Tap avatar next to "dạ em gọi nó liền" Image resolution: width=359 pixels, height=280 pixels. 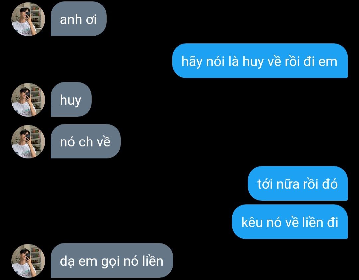[x=28, y=261]
